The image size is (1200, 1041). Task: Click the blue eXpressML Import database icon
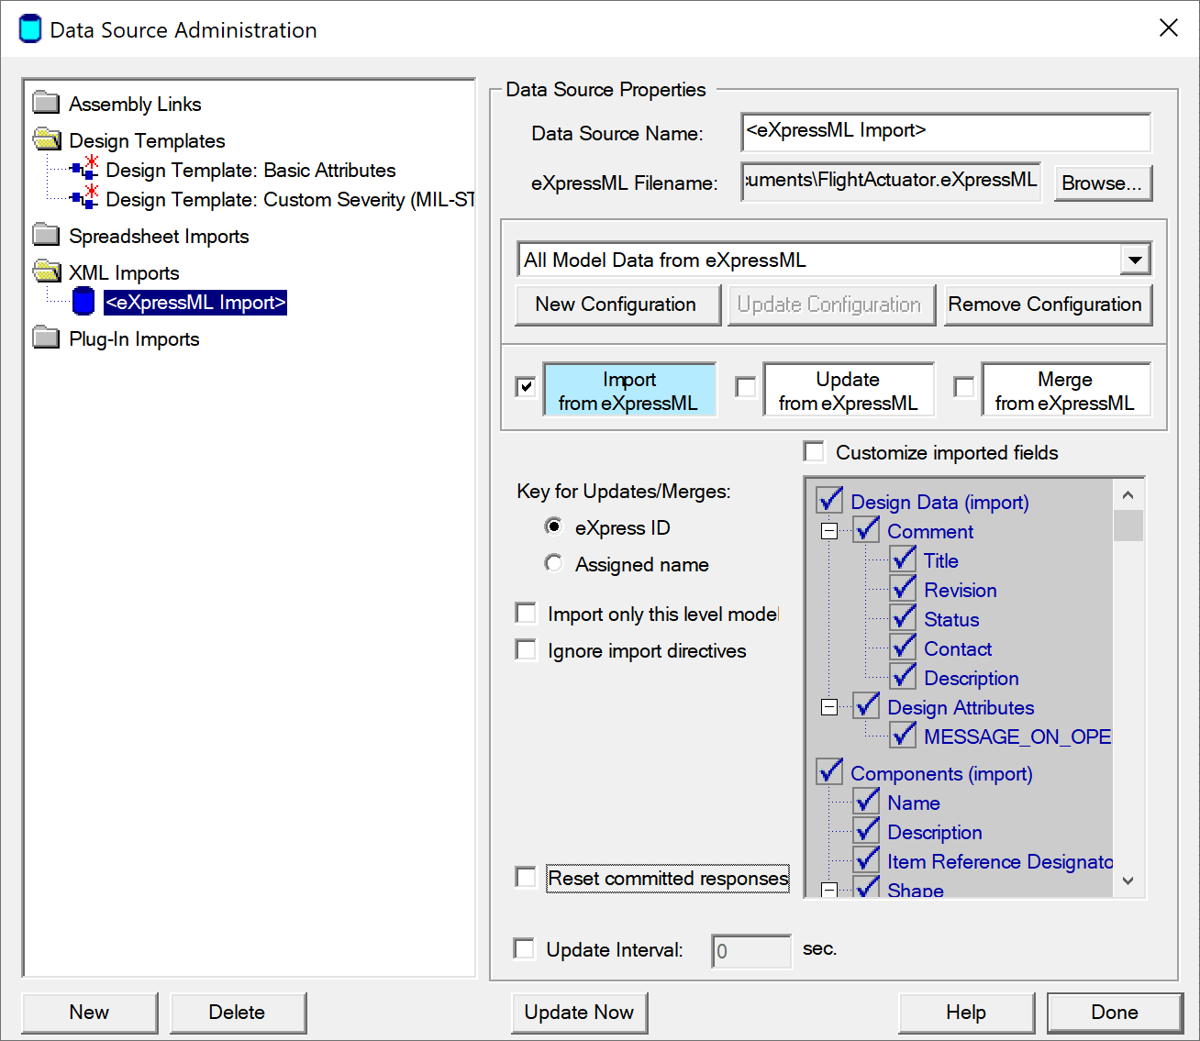[83, 301]
